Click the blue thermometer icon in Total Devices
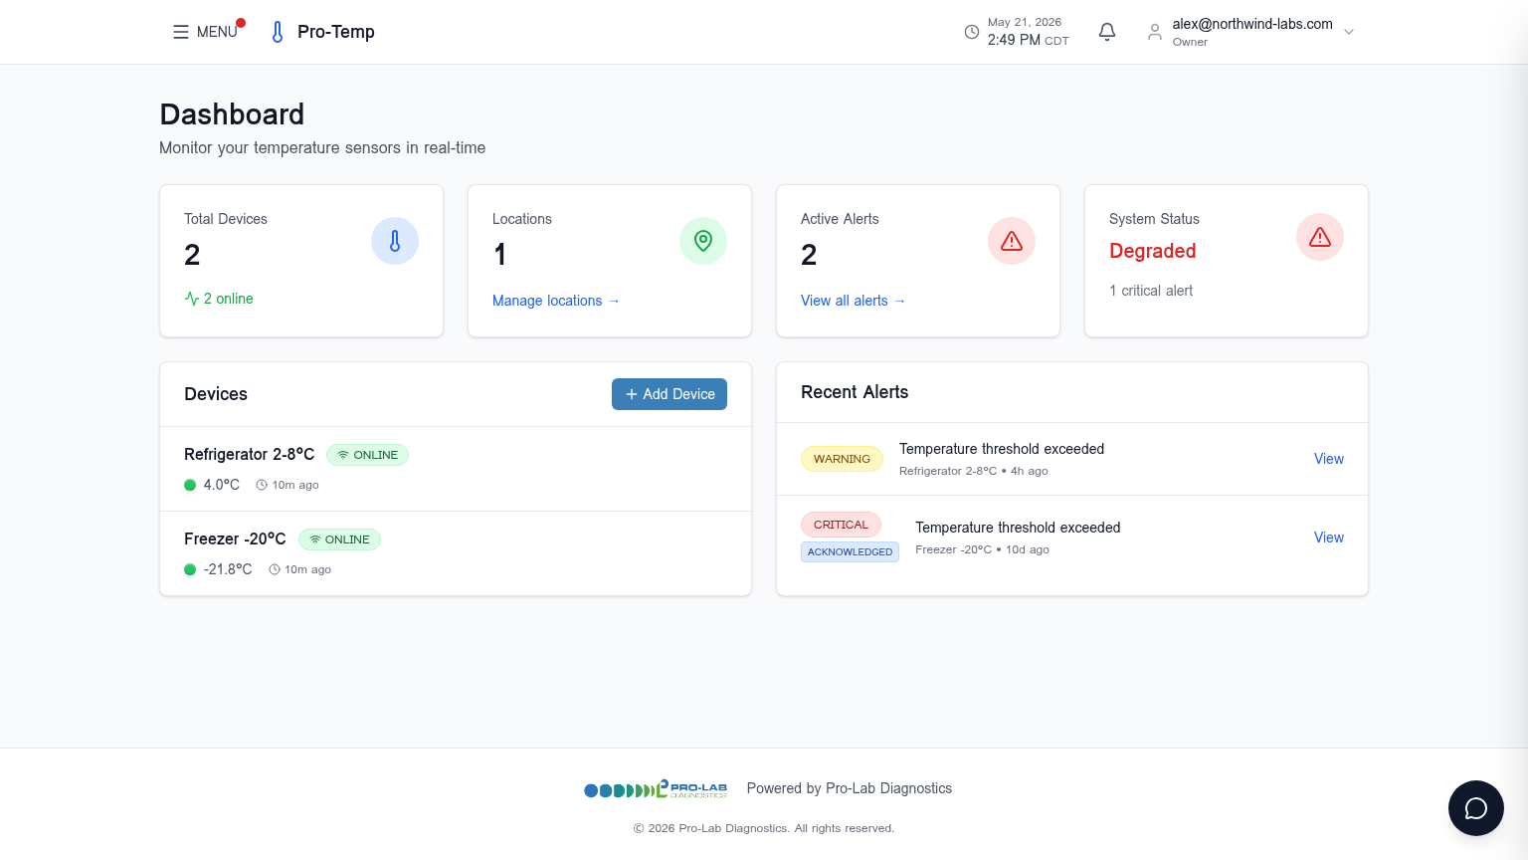This screenshot has width=1528, height=860. point(395,241)
